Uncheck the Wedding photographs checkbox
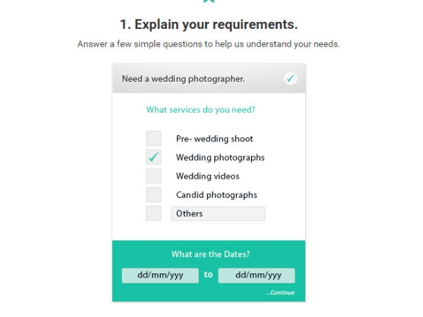The height and width of the screenshot is (317, 423). click(154, 157)
